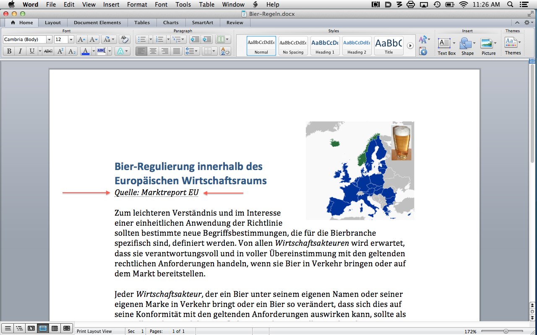537x335 pixels.
Task: Click the zoom slider in status bar
Action: [506, 331]
